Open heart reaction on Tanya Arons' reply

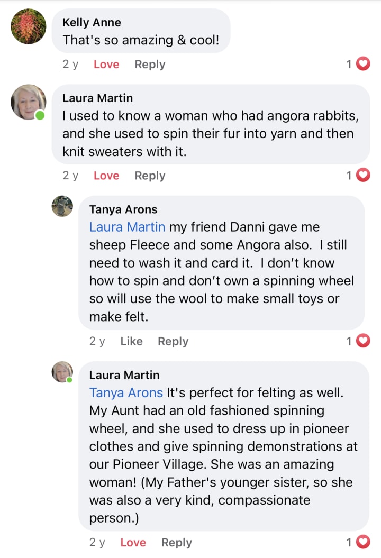coord(363,341)
